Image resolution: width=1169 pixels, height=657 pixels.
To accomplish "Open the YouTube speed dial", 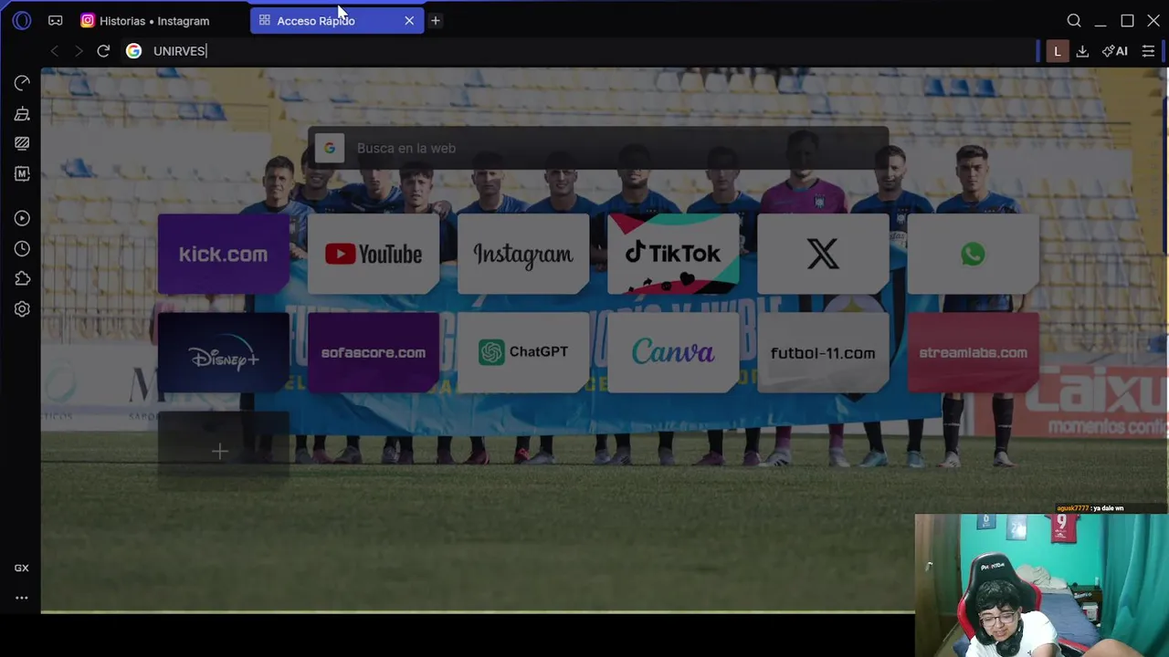I will pos(374,254).
